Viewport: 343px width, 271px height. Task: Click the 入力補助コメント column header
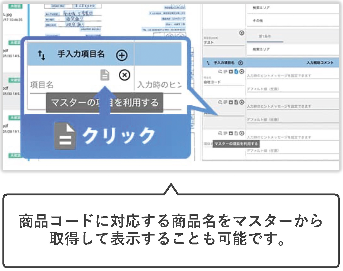point(320,63)
